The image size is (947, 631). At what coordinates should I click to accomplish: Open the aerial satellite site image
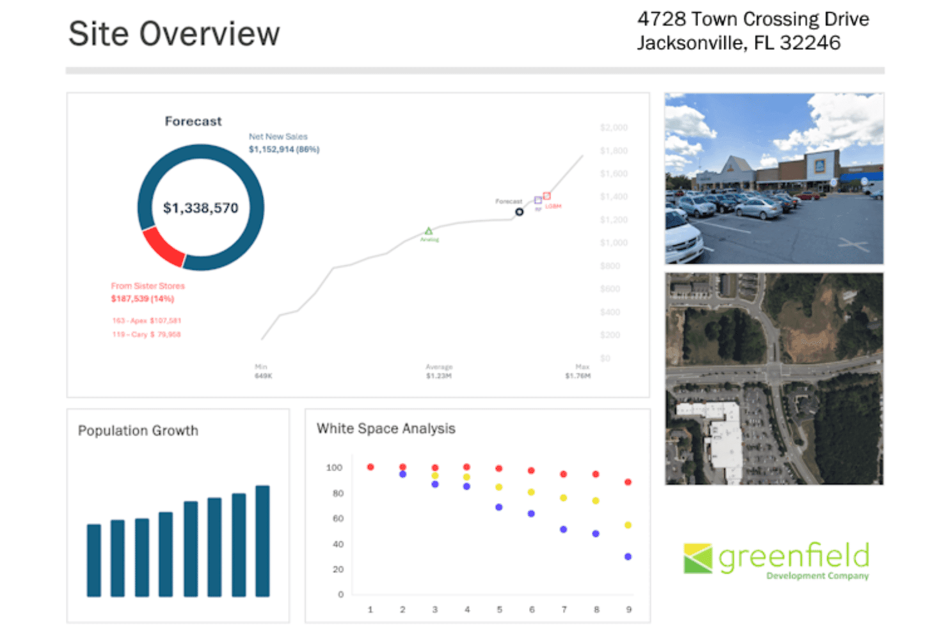point(774,378)
